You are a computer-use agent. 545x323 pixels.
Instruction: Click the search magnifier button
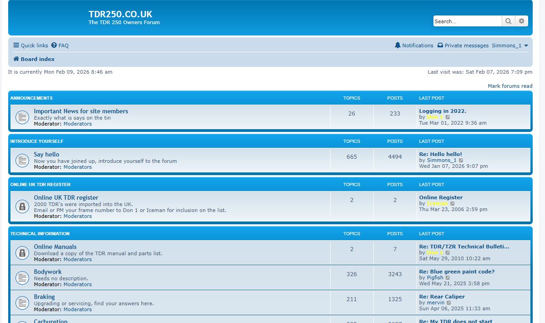(x=508, y=21)
